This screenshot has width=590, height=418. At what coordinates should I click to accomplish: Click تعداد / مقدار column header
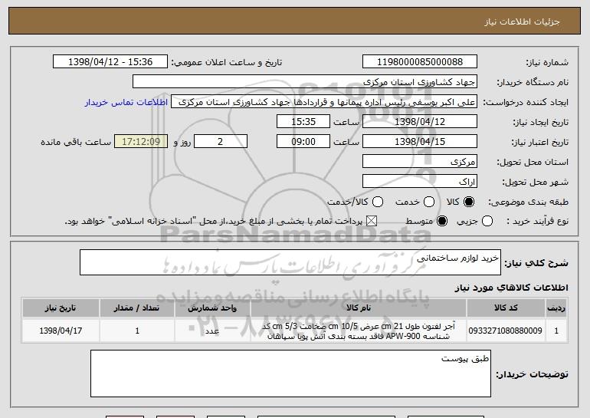pos(137,308)
